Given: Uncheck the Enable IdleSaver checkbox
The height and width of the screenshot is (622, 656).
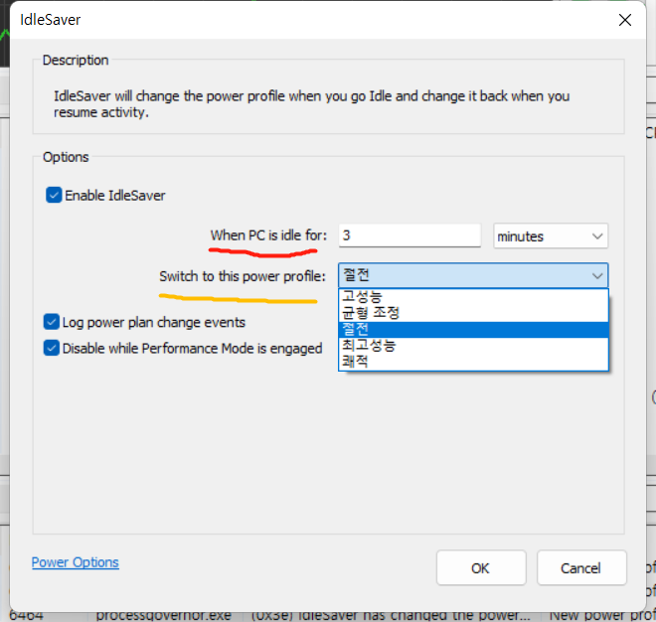Looking at the screenshot, I should (54, 196).
